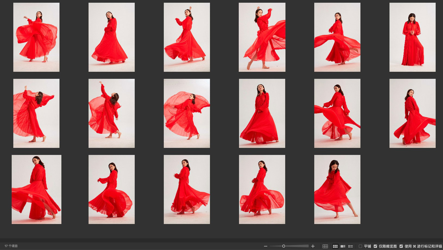Enable the 平铺 checkbox
This screenshot has width=443, height=250.
(x=360, y=246)
